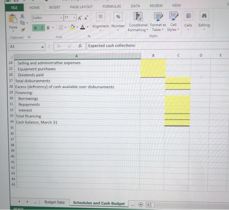The height and width of the screenshot is (210, 229).
Task: Open the Name Box A1 dropdown arrow
Action: (x=42, y=47)
